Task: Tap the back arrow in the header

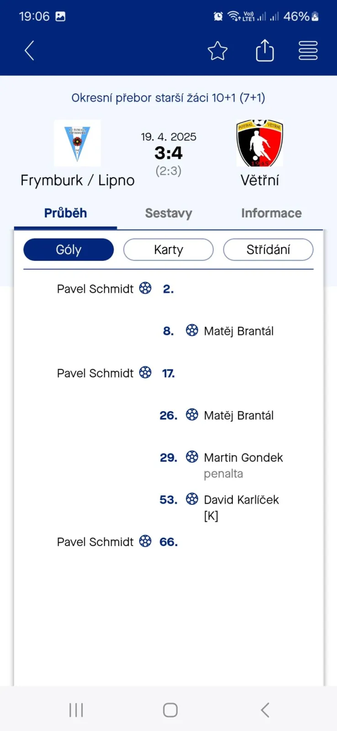Action: 29,50
